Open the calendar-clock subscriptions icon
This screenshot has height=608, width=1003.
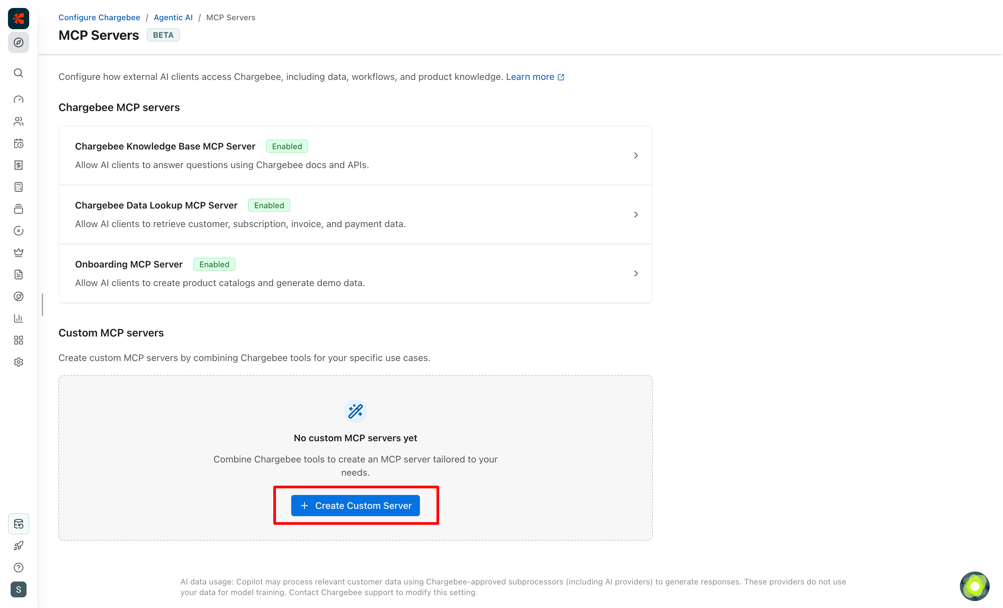(18, 143)
